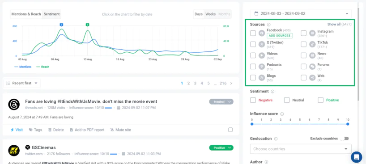Click the Podcasts source icon
Viewport: 366px width, 164px height.
pyautogui.click(x=262, y=67)
